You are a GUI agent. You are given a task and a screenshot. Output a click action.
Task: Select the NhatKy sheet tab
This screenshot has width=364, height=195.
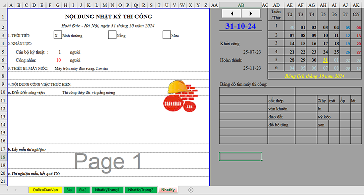click(x=168, y=190)
